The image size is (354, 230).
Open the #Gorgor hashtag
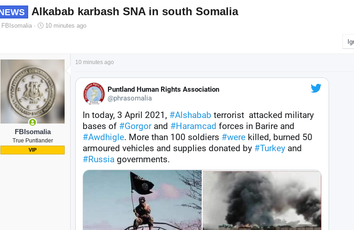point(135,126)
